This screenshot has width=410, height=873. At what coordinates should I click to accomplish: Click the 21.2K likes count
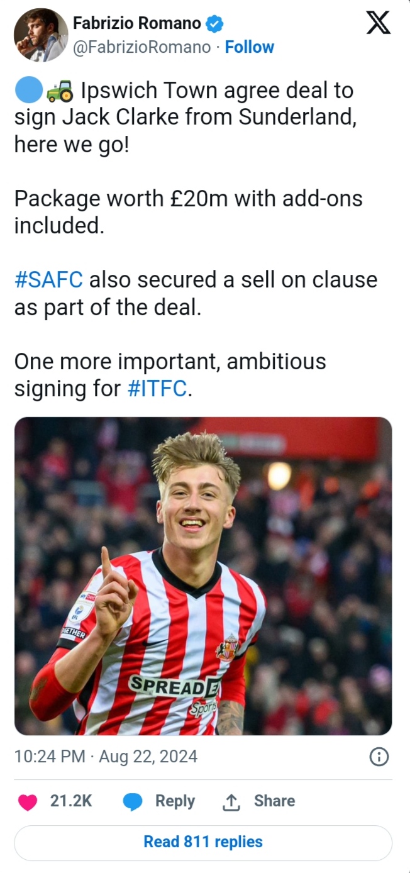click(x=71, y=801)
